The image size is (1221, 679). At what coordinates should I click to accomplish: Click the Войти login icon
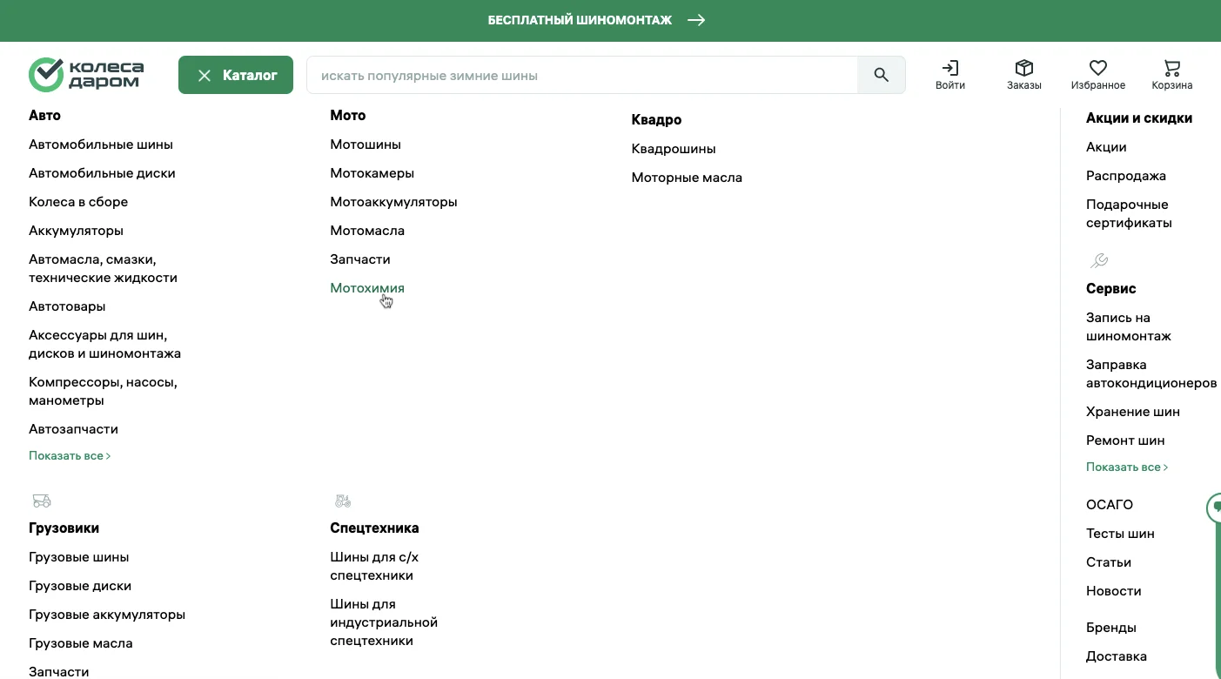[x=949, y=70]
